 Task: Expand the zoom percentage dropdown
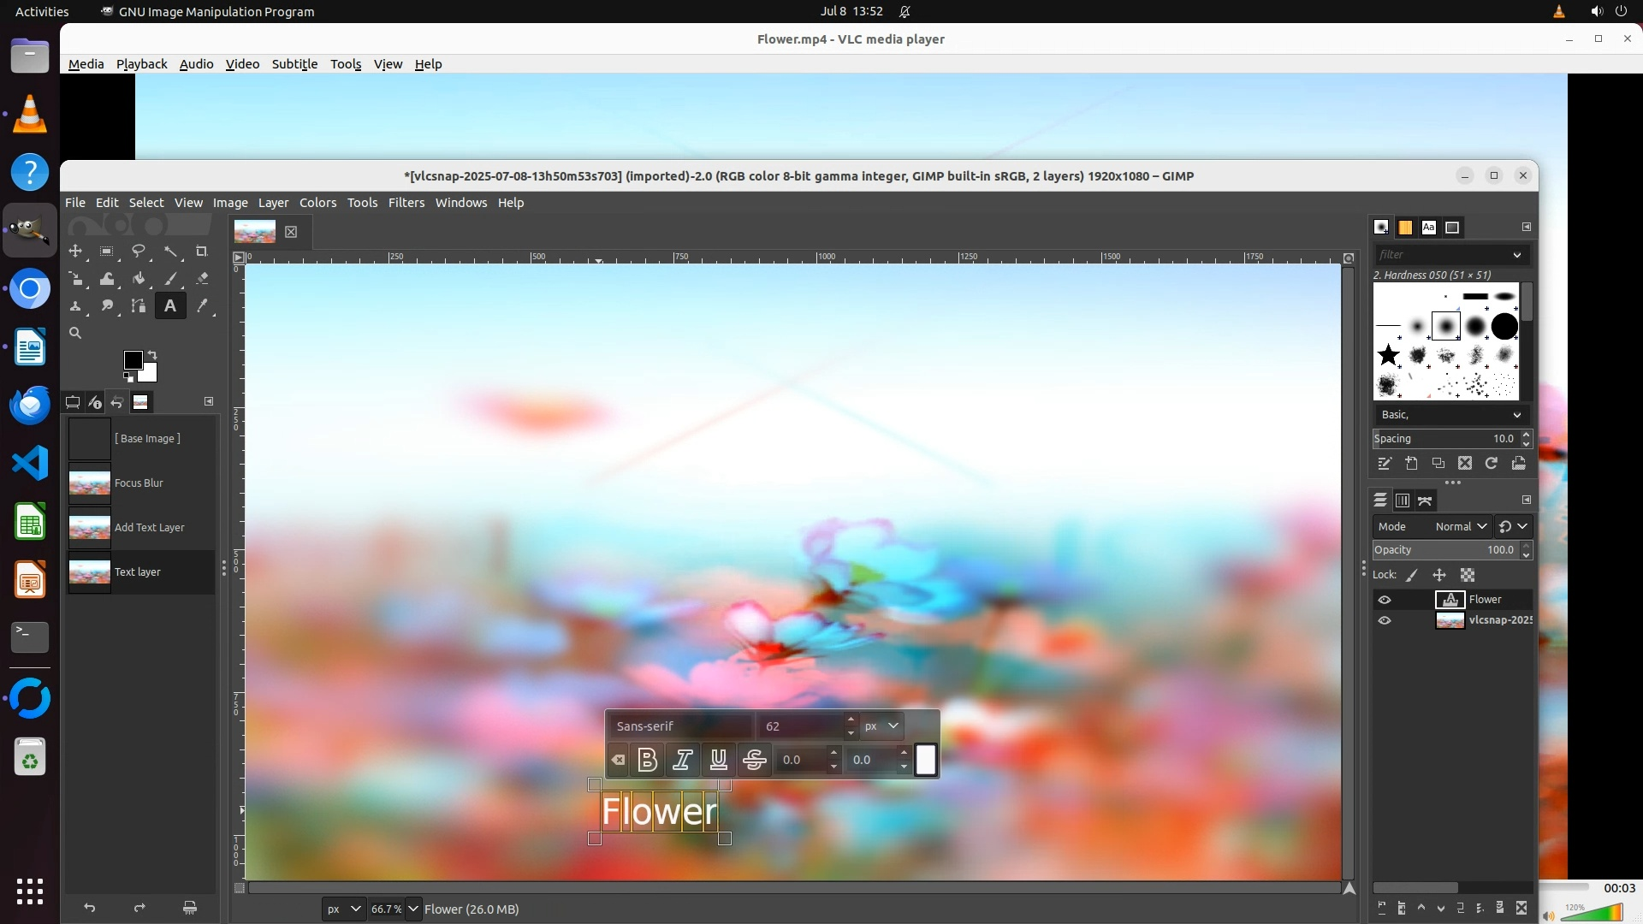[413, 909]
